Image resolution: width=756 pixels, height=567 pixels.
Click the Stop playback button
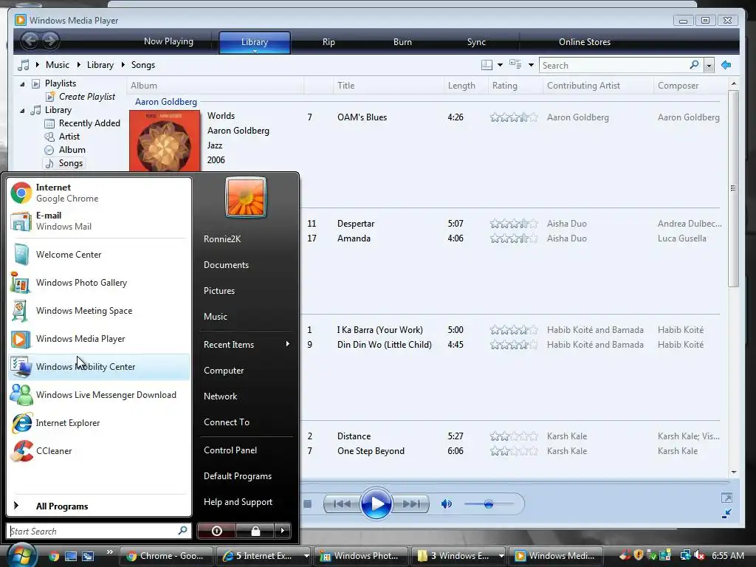pyautogui.click(x=308, y=504)
